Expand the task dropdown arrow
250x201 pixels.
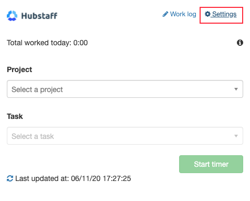coord(236,136)
